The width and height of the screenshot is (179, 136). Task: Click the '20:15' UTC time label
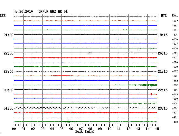click(163, 53)
